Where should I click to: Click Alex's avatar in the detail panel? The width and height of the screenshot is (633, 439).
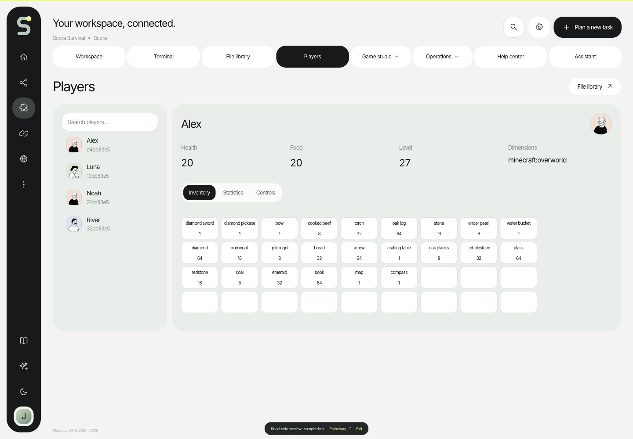point(601,124)
